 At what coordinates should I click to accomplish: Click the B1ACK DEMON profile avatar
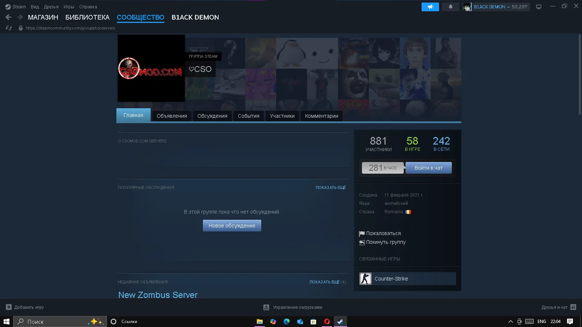[x=467, y=7]
